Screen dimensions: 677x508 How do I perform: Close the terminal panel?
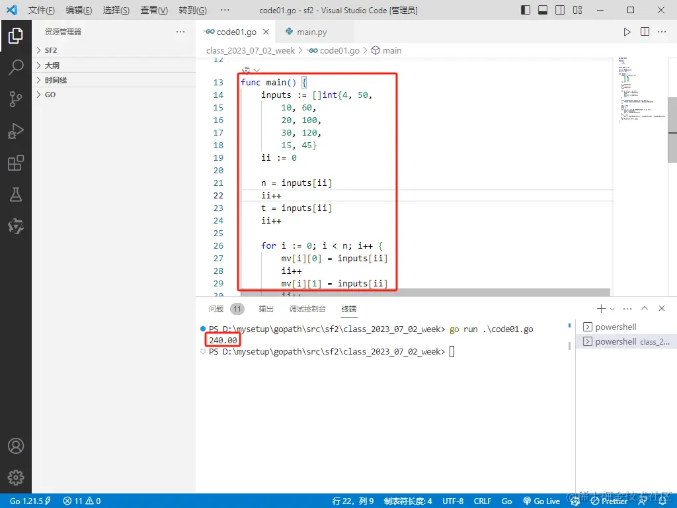coord(661,308)
